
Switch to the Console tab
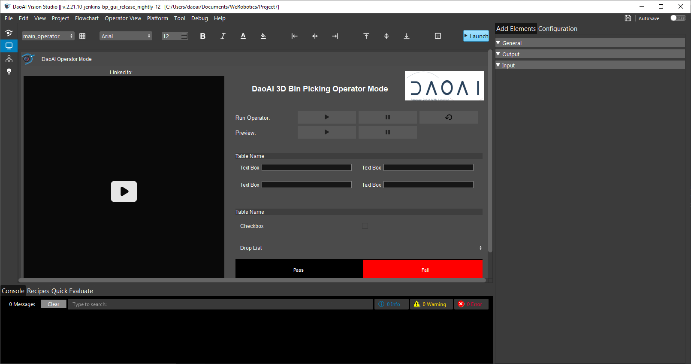13,291
